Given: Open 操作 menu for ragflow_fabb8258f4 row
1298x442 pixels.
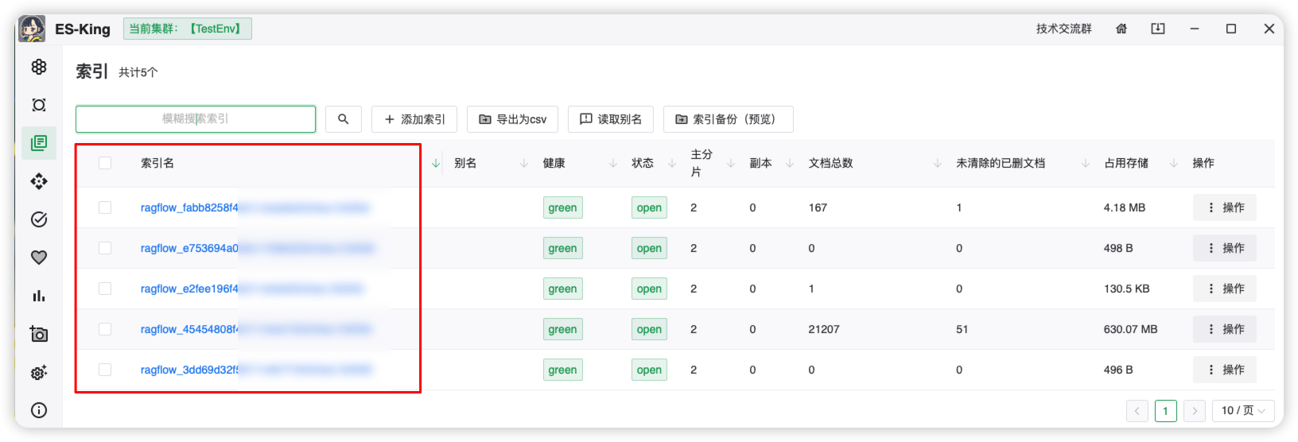Looking at the screenshot, I should pyautogui.click(x=1225, y=207).
